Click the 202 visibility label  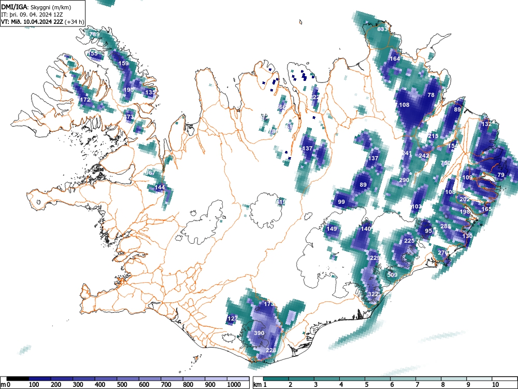coord(465,199)
